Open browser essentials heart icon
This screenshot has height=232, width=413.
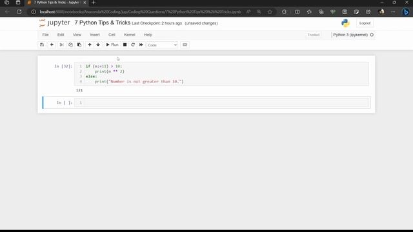coord(333,12)
